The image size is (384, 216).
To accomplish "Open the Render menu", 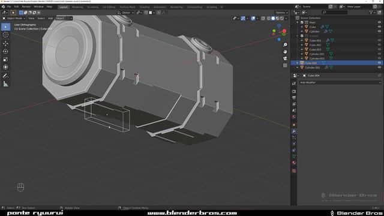I will coord(26,7).
